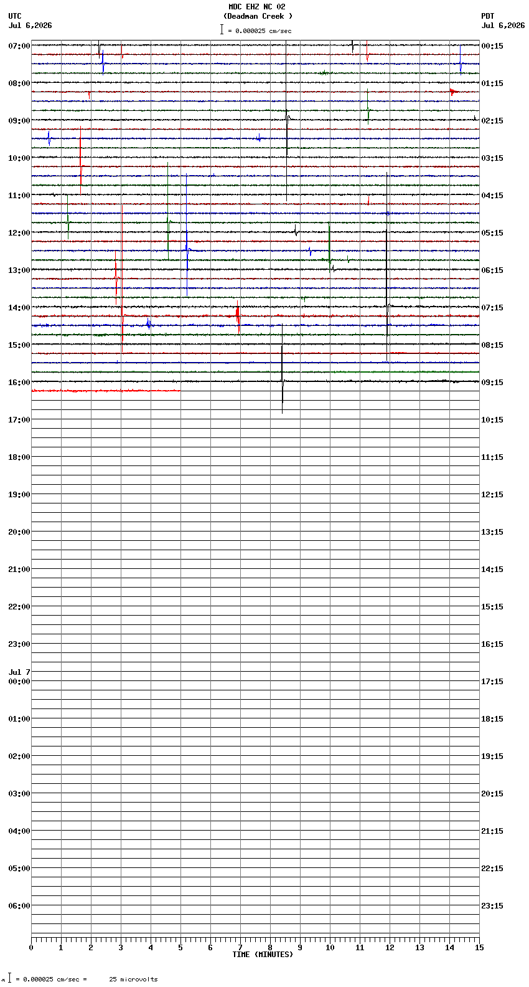This screenshot has height=987, width=529.
Task: Click the '23:00' UTC time label
Action: pyautogui.click(x=19, y=644)
